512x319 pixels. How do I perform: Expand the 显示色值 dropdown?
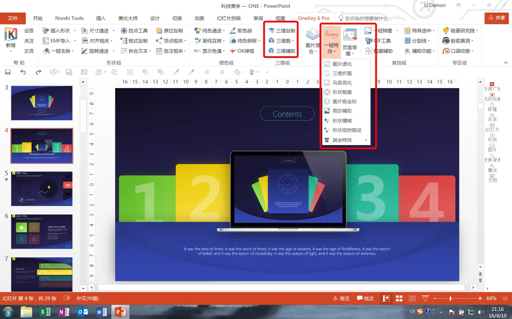pos(224,51)
